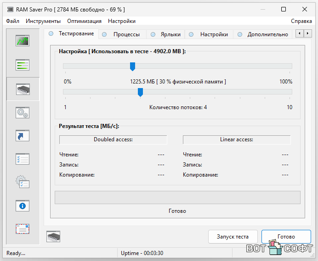Open the Настройки menu in menu bar
This screenshot has height=261, width=318.
tap(122, 21)
